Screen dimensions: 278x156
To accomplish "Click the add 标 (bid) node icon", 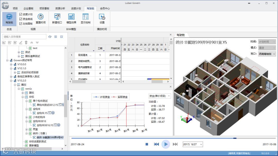I will tap(4, 42).
